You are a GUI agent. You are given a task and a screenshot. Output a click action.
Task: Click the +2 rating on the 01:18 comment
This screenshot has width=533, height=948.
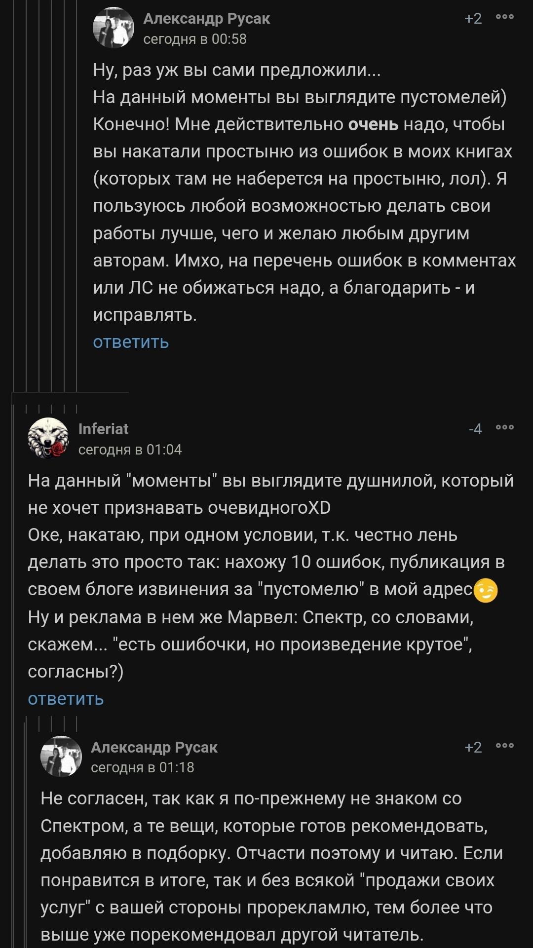tap(473, 748)
